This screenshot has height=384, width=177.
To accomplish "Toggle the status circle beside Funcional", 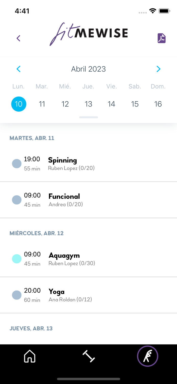I will 17,200.
